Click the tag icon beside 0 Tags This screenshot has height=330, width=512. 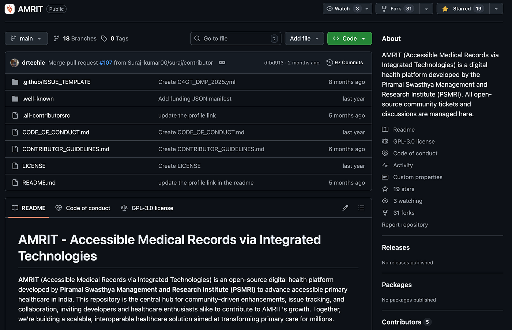click(x=104, y=38)
